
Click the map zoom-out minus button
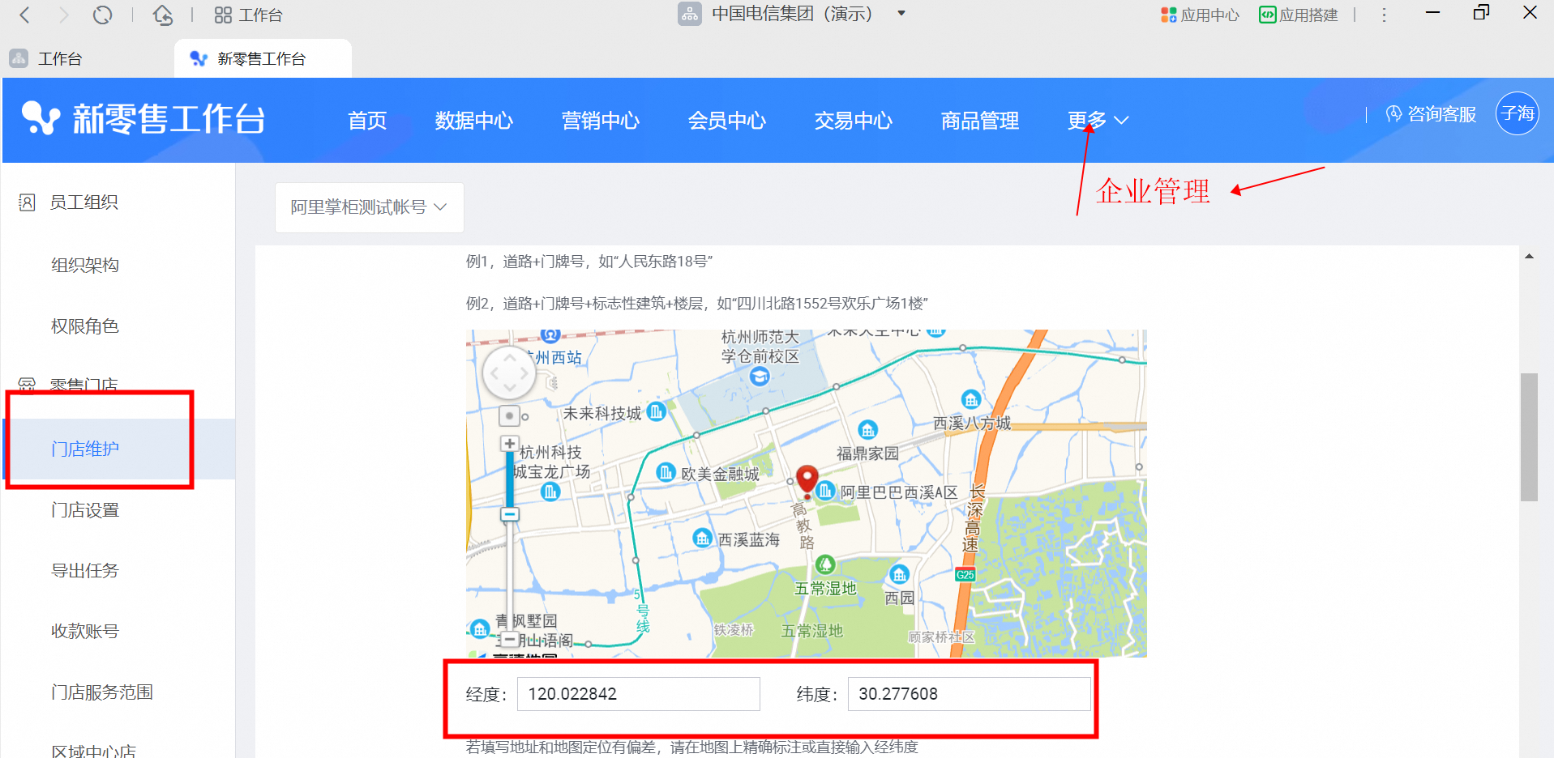pos(509,514)
